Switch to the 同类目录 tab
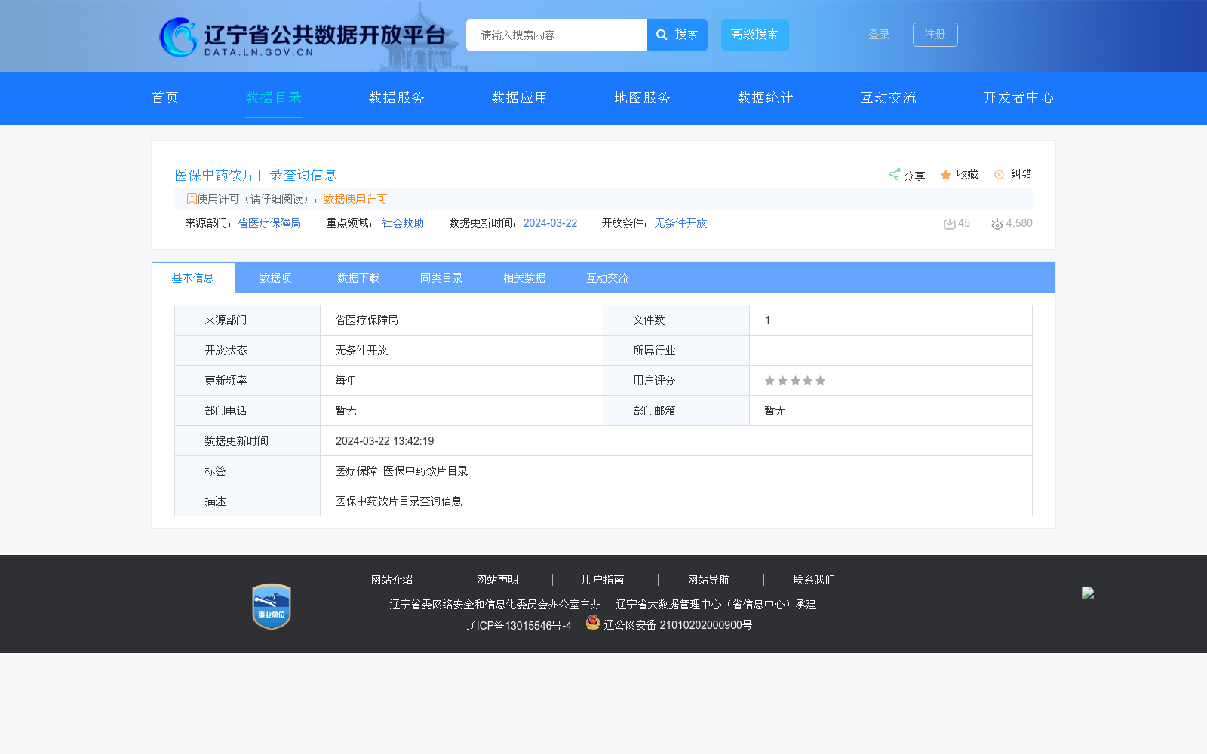The image size is (1207, 754). [442, 278]
